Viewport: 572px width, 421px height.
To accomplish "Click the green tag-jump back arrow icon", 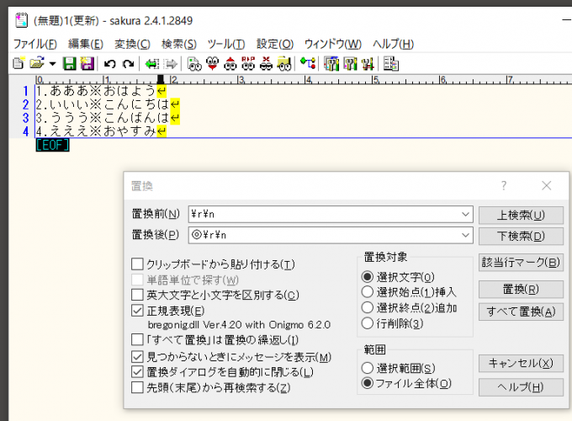I will click(x=151, y=63).
